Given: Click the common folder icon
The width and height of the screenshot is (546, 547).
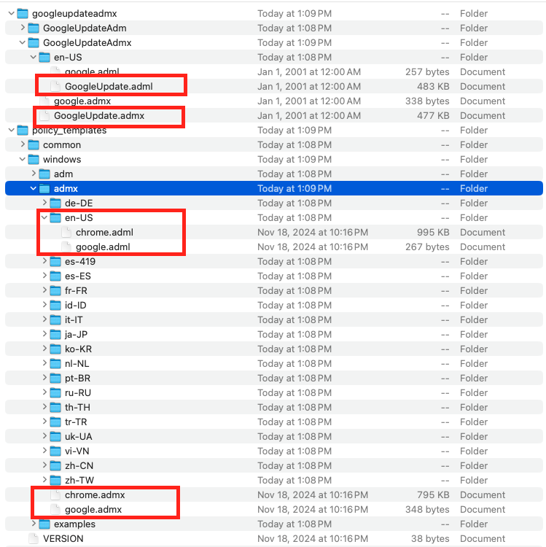Looking at the screenshot, I should (34, 145).
